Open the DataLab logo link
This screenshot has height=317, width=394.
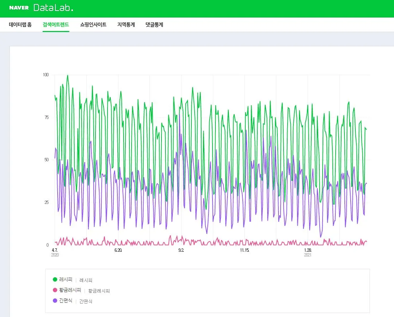(x=53, y=8)
